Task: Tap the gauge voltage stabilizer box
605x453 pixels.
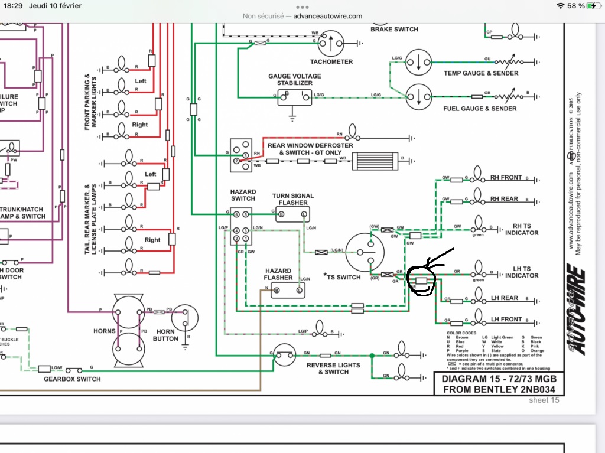Action: click(295, 97)
